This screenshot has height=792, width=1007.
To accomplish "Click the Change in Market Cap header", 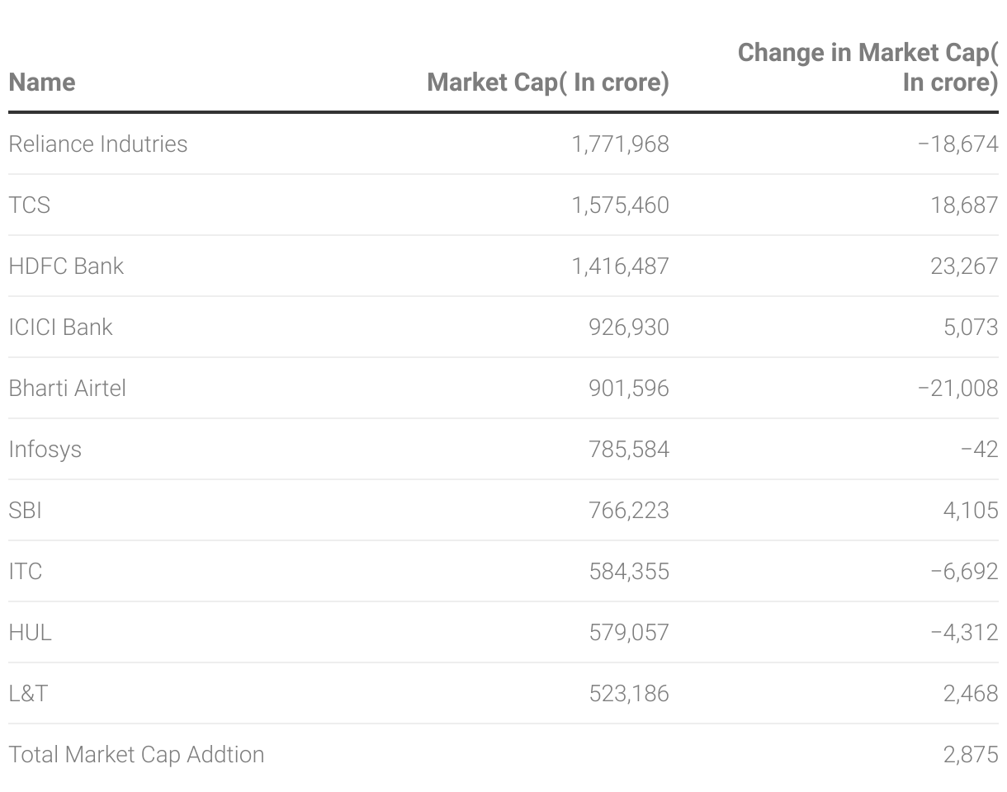I will pyautogui.click(x=868, y=68).
